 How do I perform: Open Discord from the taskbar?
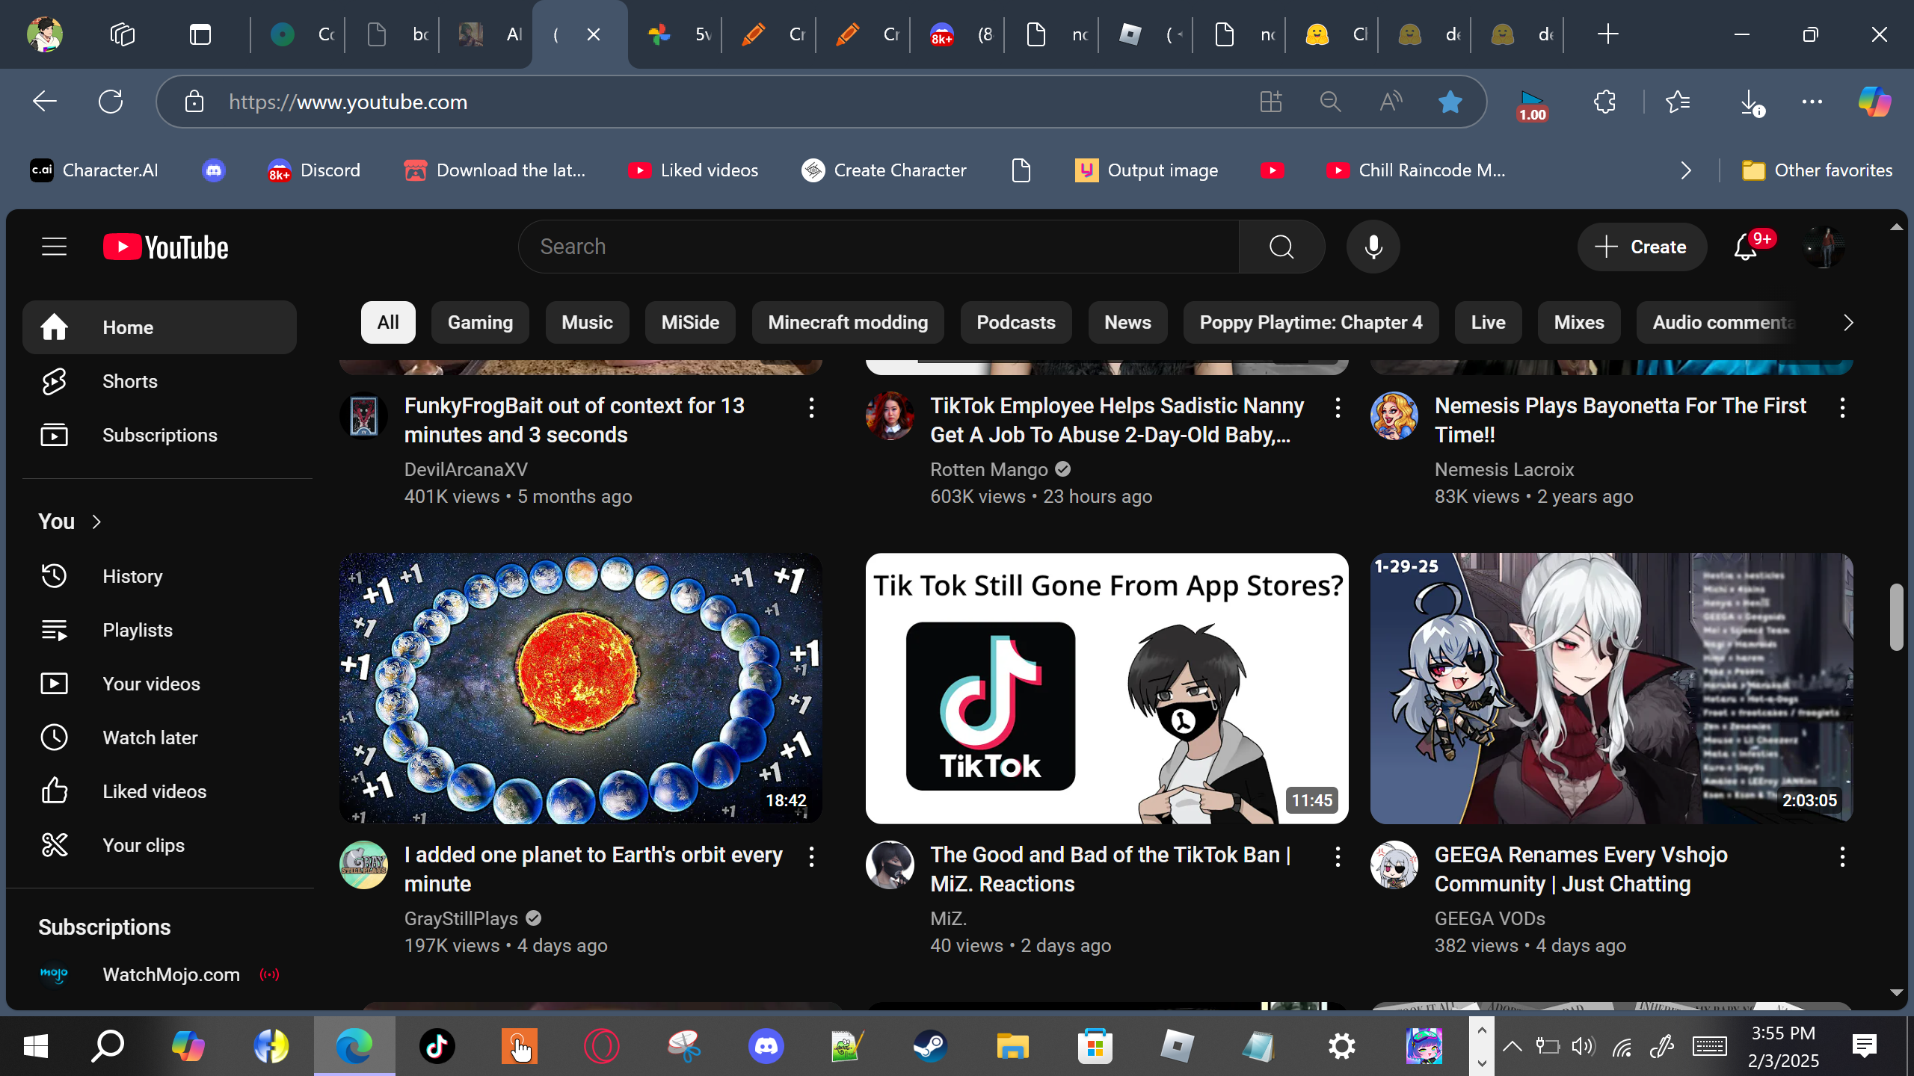[766, 1046]
